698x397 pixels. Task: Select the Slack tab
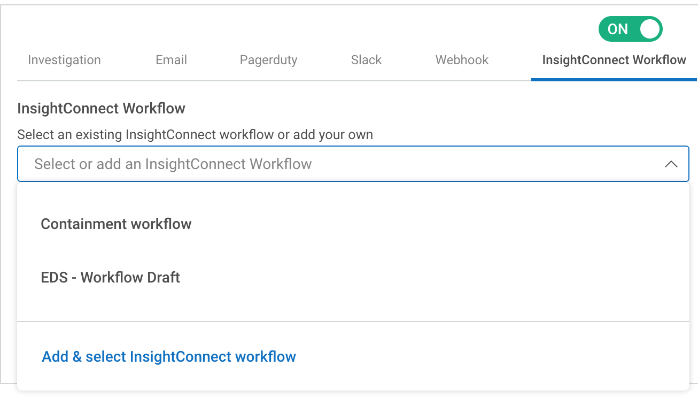pyautogui.click(x=366, y=60)
